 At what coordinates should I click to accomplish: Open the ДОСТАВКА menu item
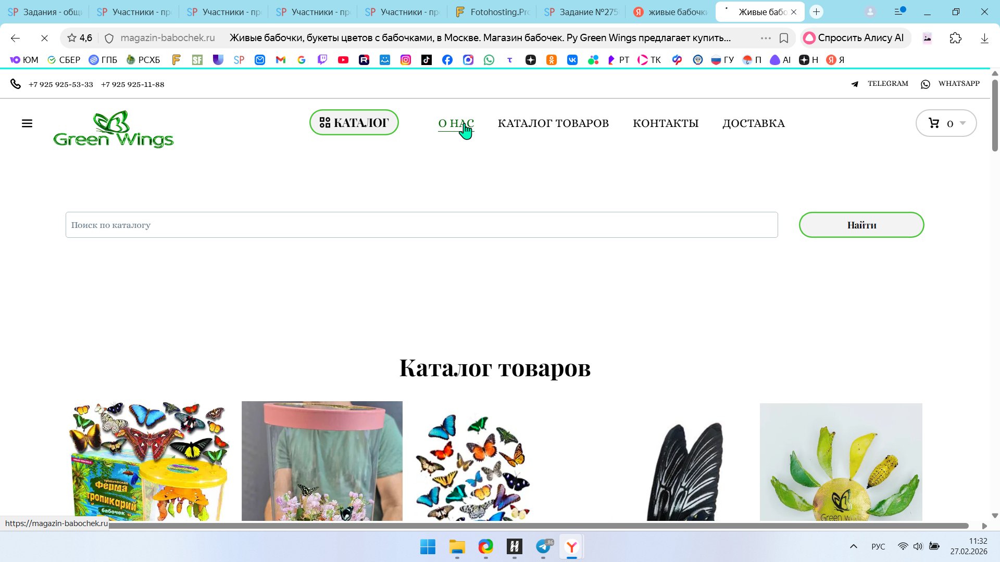753,123
